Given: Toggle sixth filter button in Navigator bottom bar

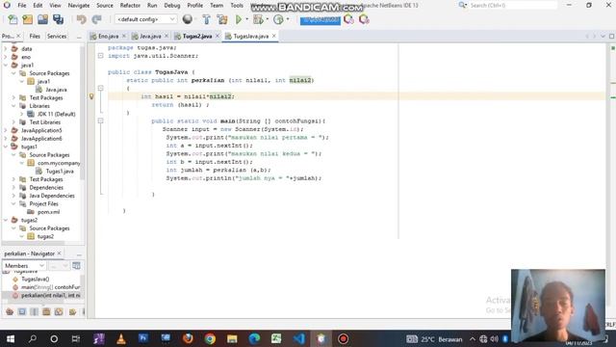Looking at the screenshot, I should [72, 312].
